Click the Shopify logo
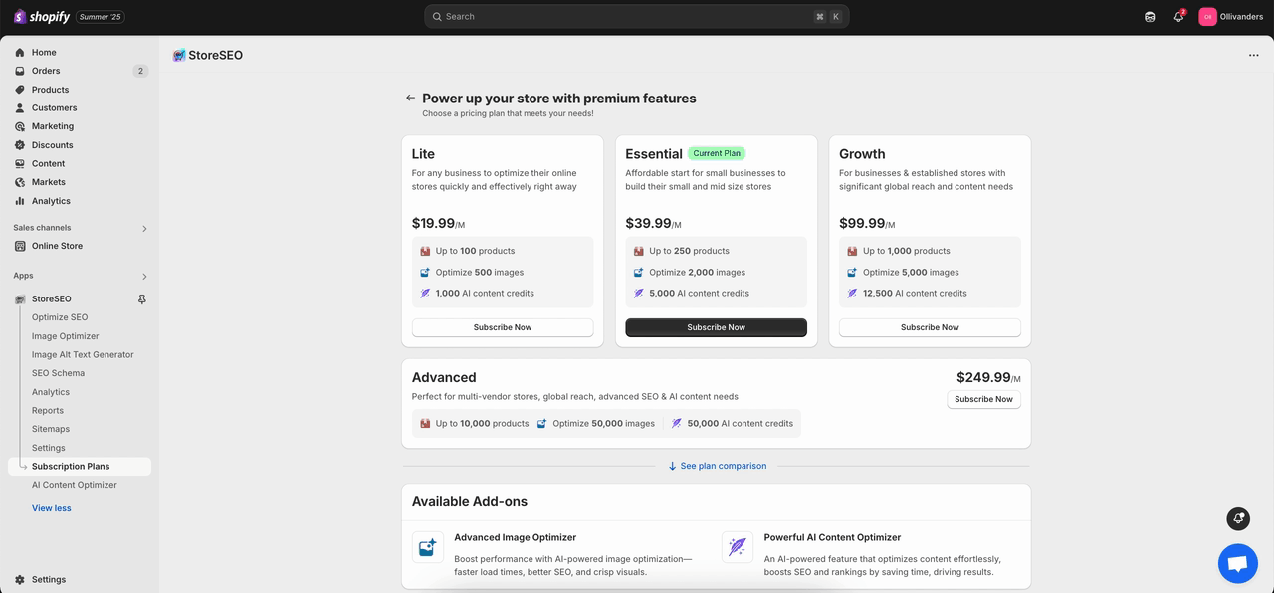The width and height of the screenshot is (1274, 593). coord(42,16)
